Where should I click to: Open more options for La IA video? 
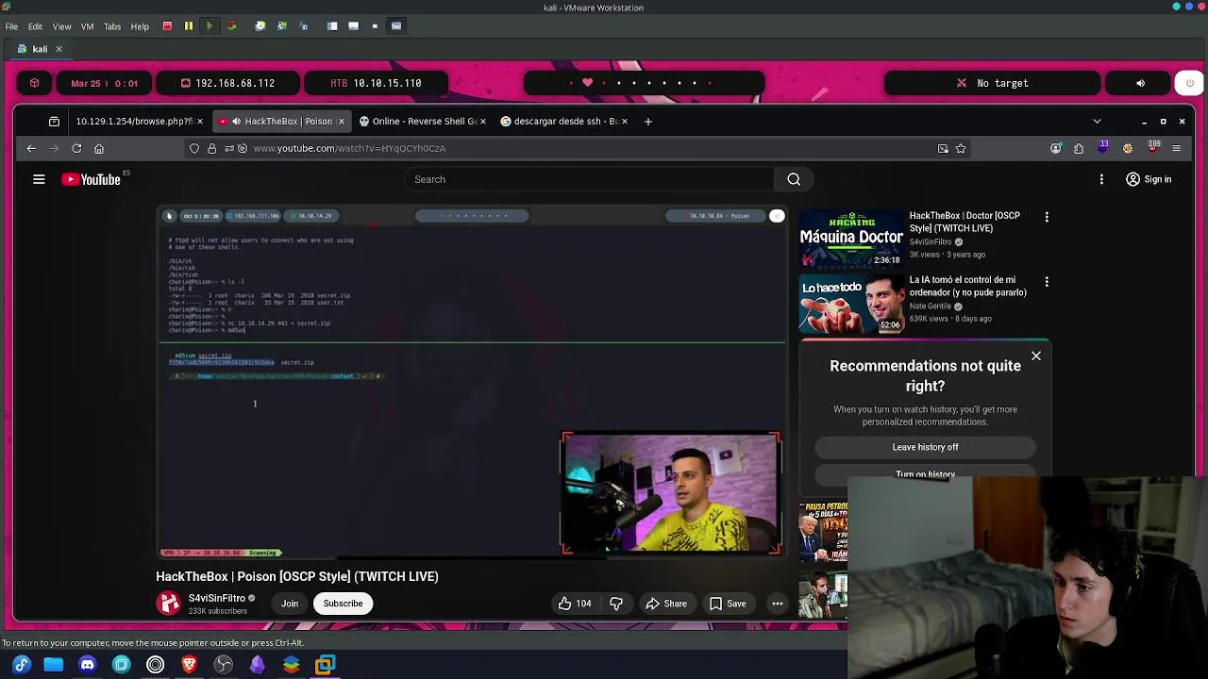click(x=1047, y=281)
